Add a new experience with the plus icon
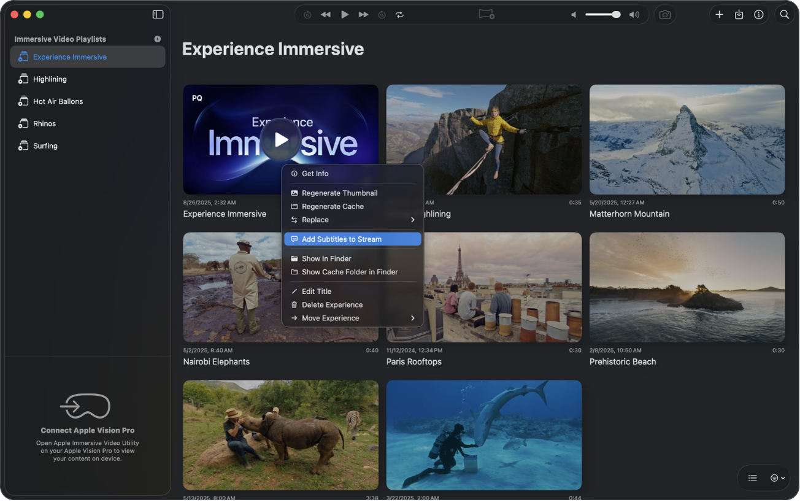800x502 pixels. coord(719,14)
